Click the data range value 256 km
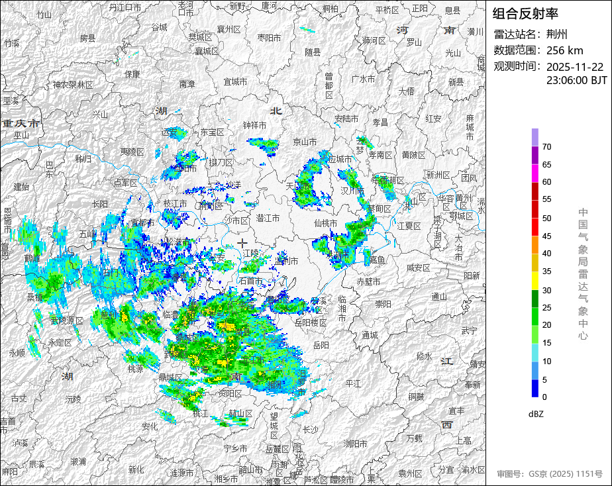 point(564,50)
